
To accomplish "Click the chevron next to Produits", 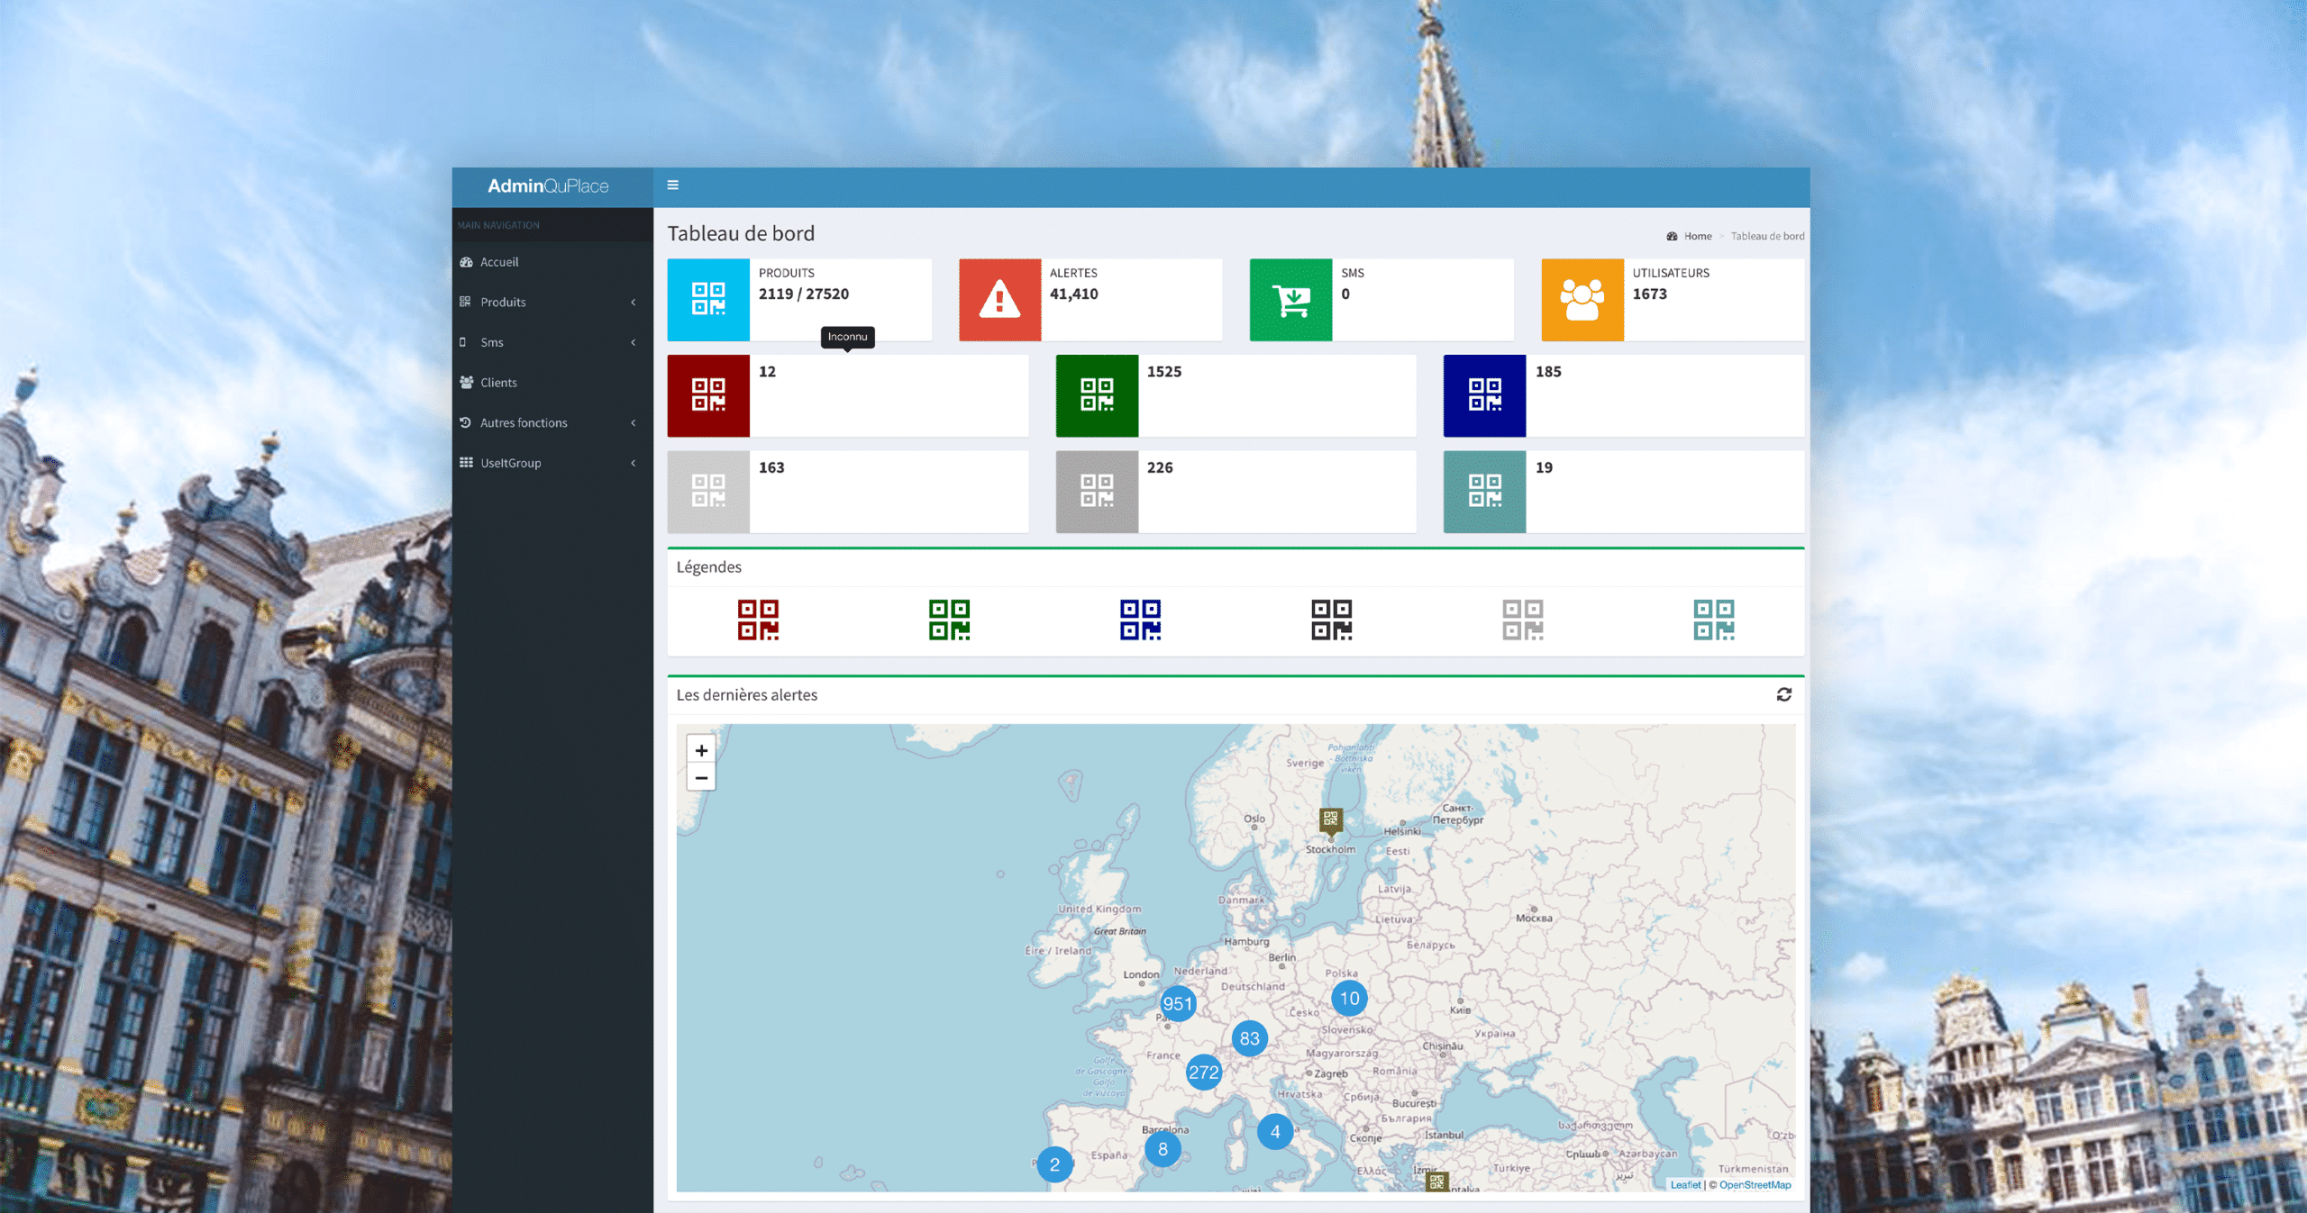I will (x=634, y=303).
